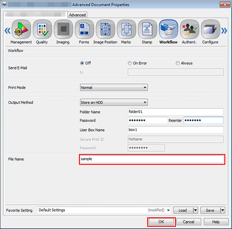232x229 pixels.
Task: Click the OK button
Action: click(x=161, y=222)
